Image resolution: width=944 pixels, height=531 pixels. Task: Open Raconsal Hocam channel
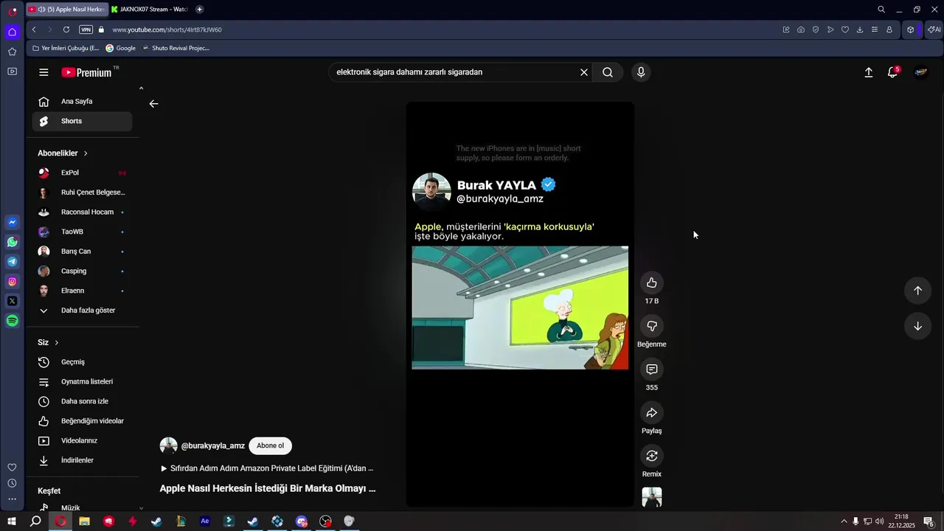tap(82, 212)
